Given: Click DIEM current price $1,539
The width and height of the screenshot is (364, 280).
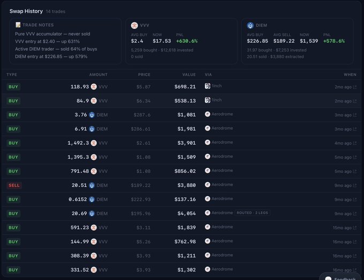Looking at the screenshot, I should click(x=309, y=41).
